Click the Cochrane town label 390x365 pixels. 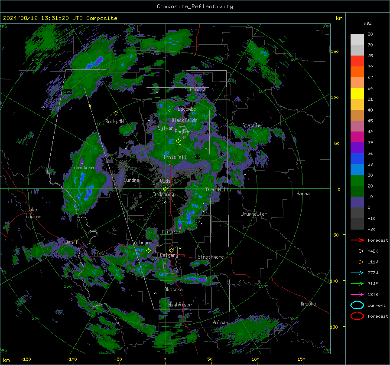pyautogui.click(x=142, y=243)
